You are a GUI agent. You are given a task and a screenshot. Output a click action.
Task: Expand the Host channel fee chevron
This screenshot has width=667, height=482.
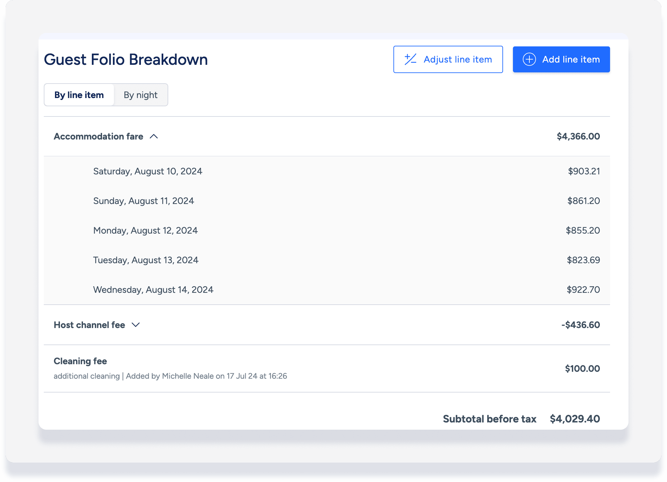coord(136,325)
